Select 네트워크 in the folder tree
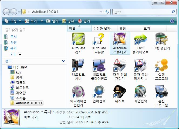 (19, 88)
